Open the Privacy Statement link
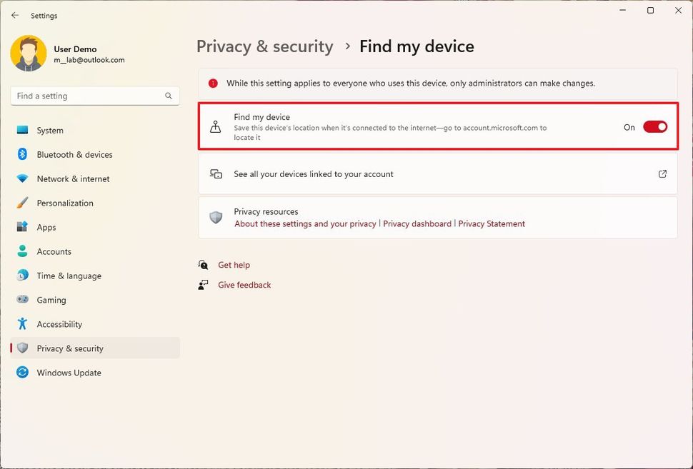 (492, 224)
